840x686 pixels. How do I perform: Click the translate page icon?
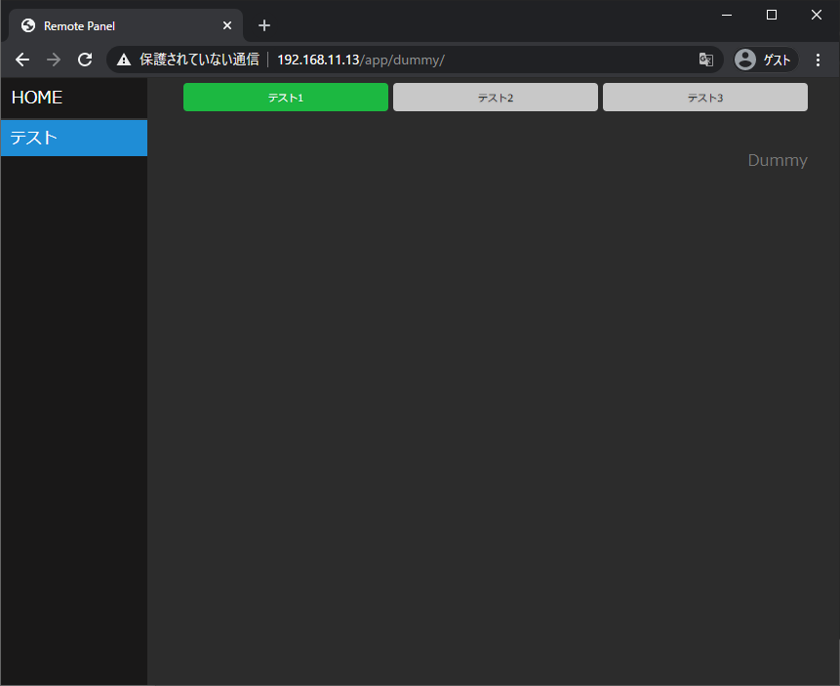(x=706, y=60)
